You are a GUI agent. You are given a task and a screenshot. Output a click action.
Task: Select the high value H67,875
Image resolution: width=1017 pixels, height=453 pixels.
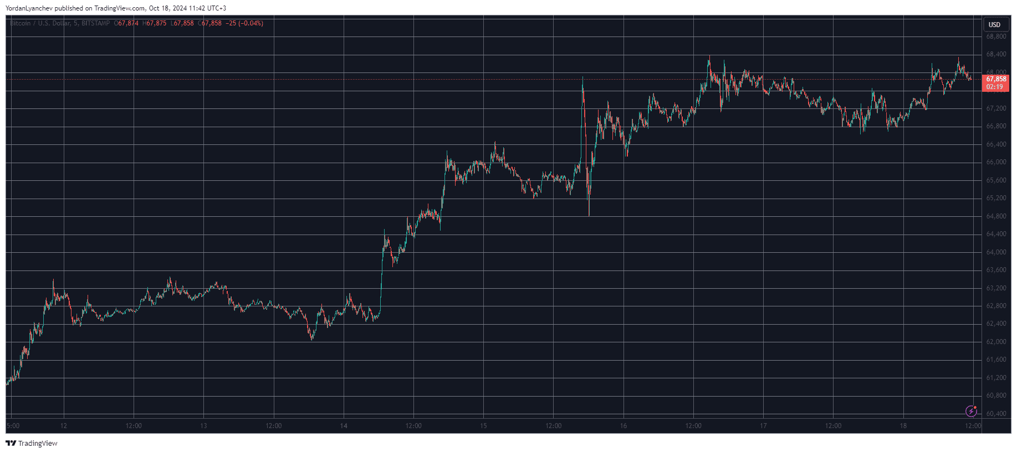154,23
